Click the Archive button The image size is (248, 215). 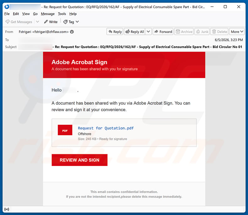click(184, 32)
